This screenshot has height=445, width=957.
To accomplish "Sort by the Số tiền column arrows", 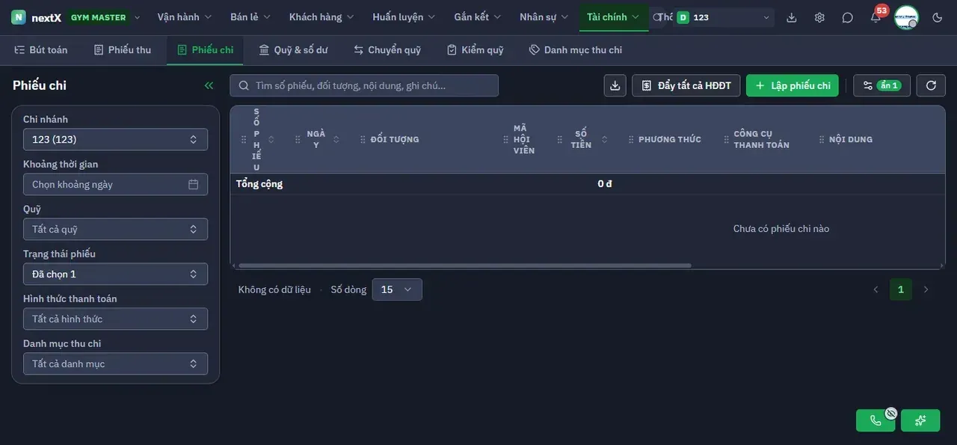I will point(604,139).
